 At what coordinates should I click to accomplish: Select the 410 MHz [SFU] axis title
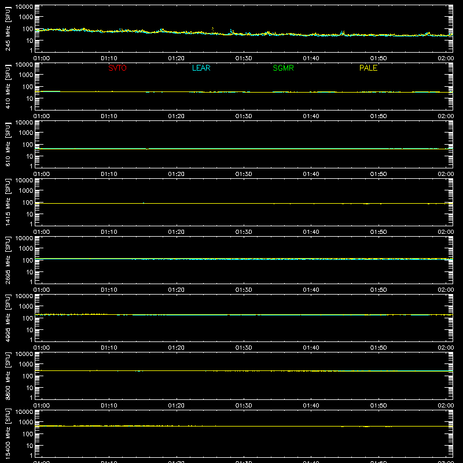click(8, 86)
